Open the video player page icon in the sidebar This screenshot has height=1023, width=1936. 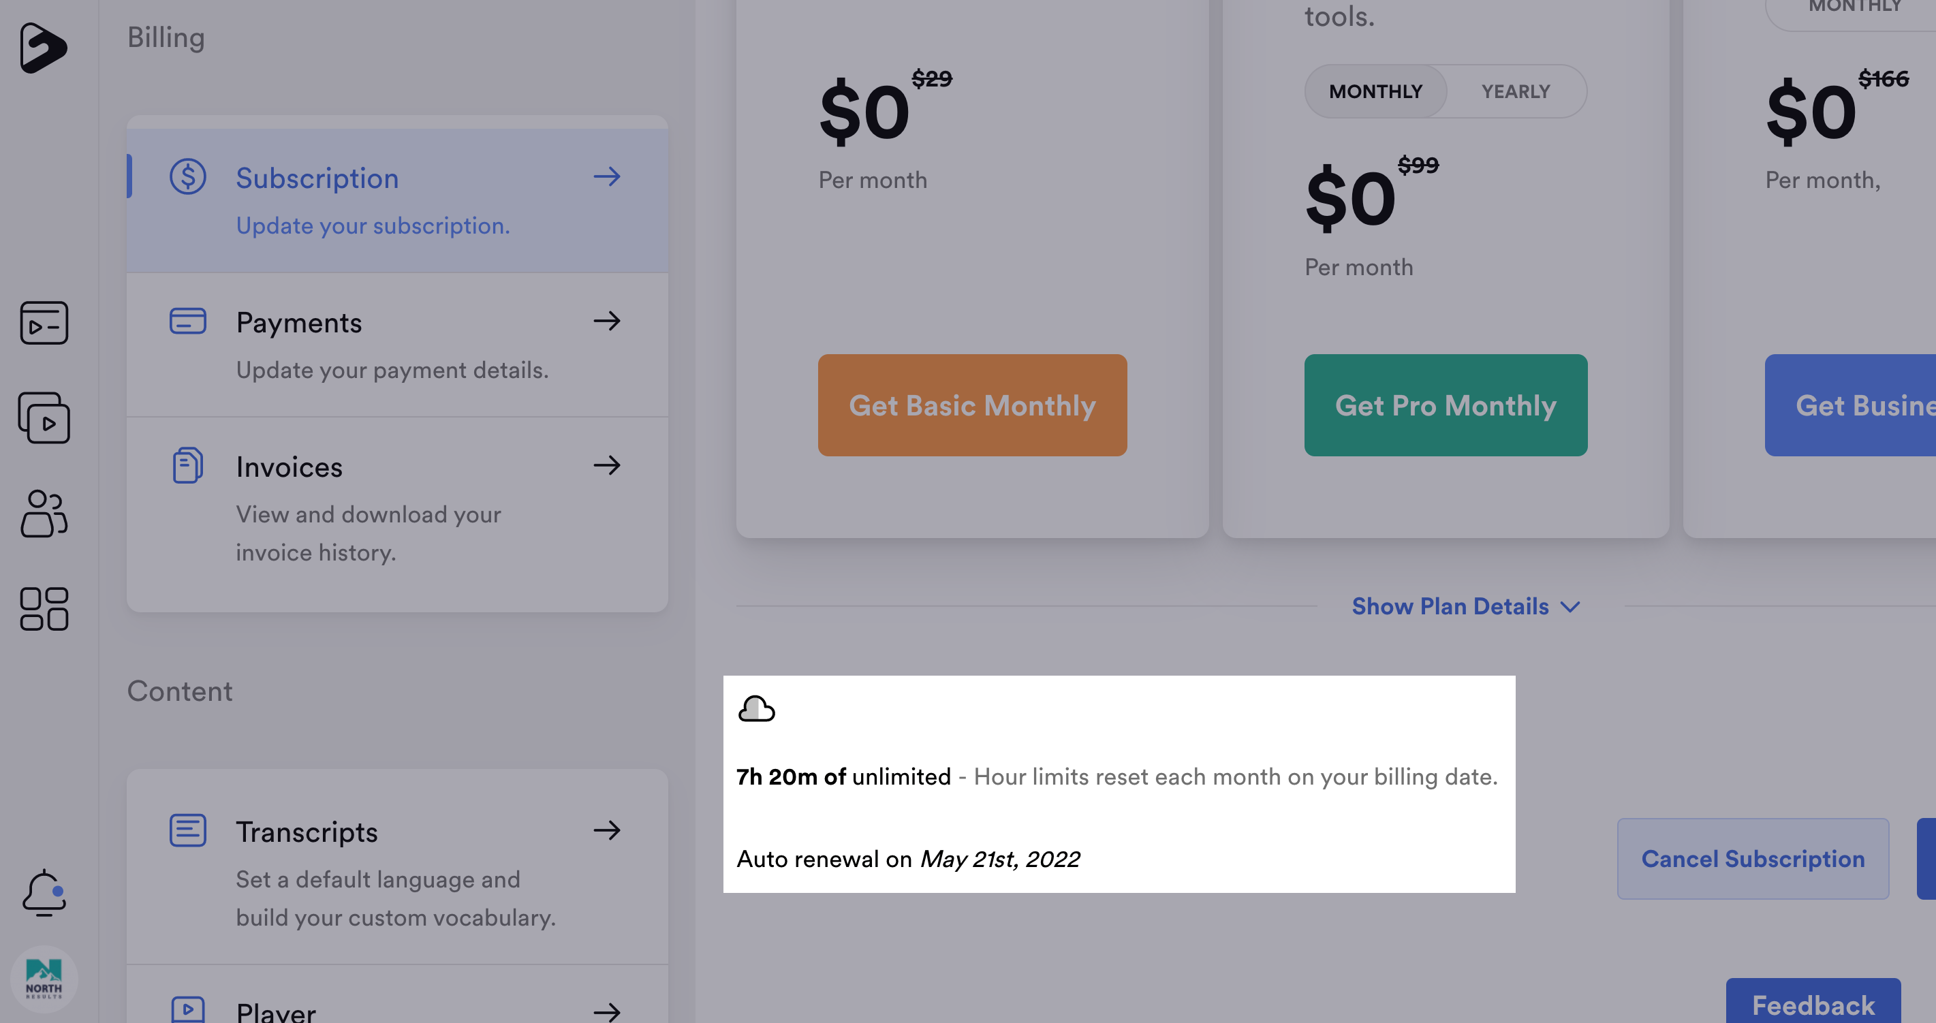coord(44,322)
